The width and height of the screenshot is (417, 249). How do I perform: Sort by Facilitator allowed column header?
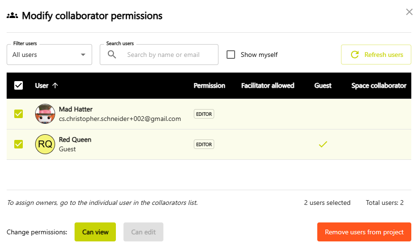(x=267, y=85)
